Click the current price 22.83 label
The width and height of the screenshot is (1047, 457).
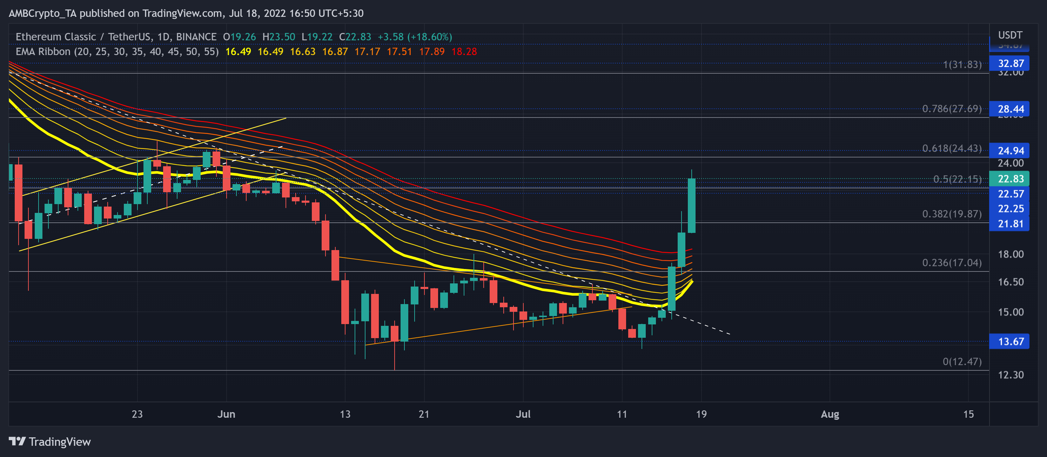coord(1009,179)
